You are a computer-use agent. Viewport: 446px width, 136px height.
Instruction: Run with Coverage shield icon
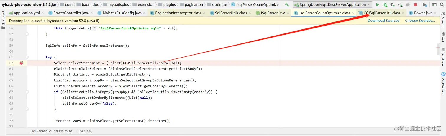tap(393, 5)
